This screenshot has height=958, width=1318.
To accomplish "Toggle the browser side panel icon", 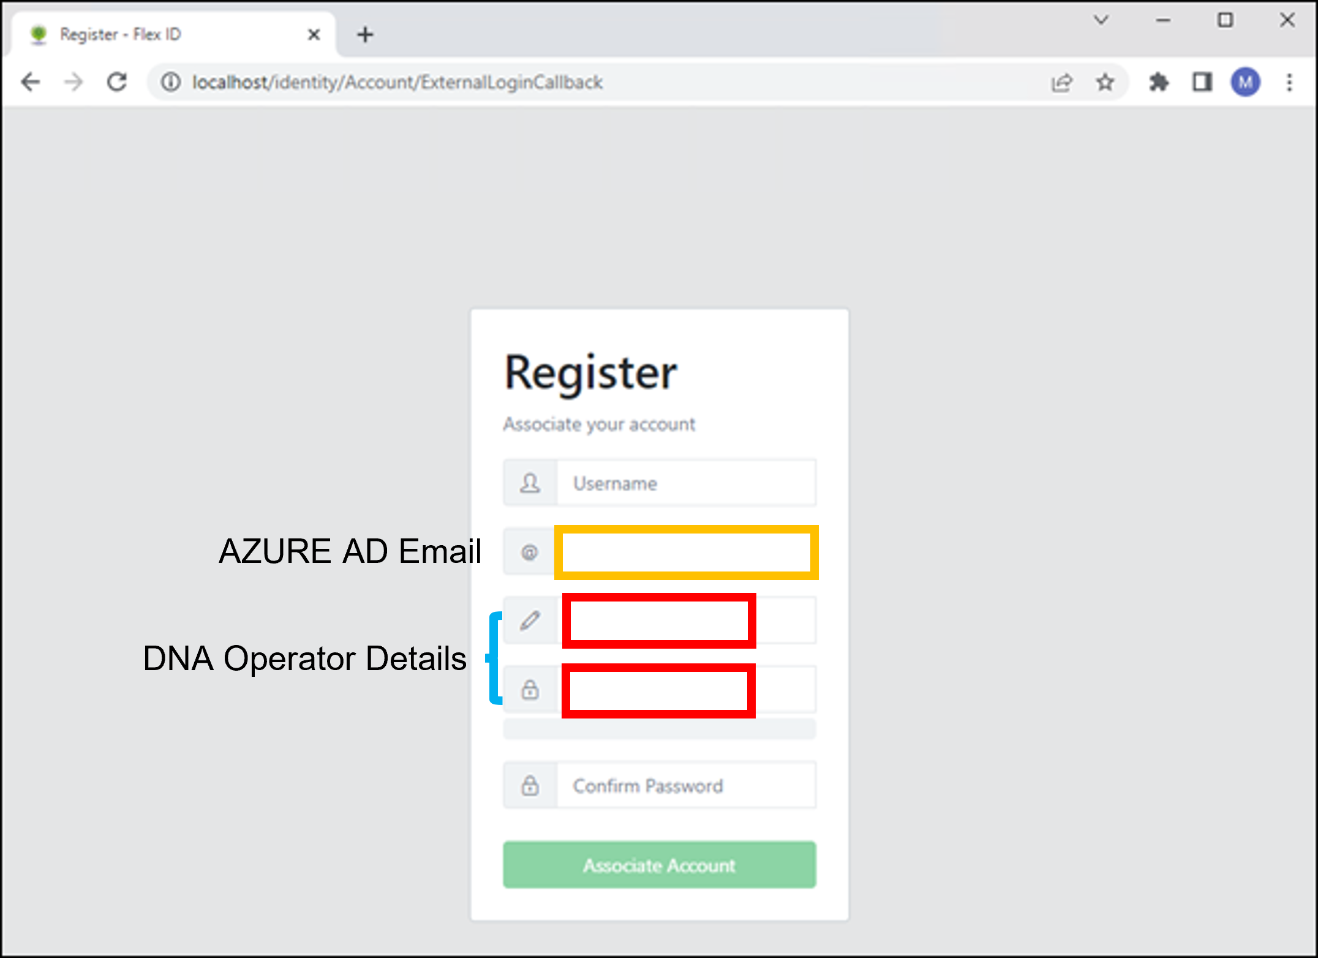I will pyautogui.click(x=1202, y=82).
